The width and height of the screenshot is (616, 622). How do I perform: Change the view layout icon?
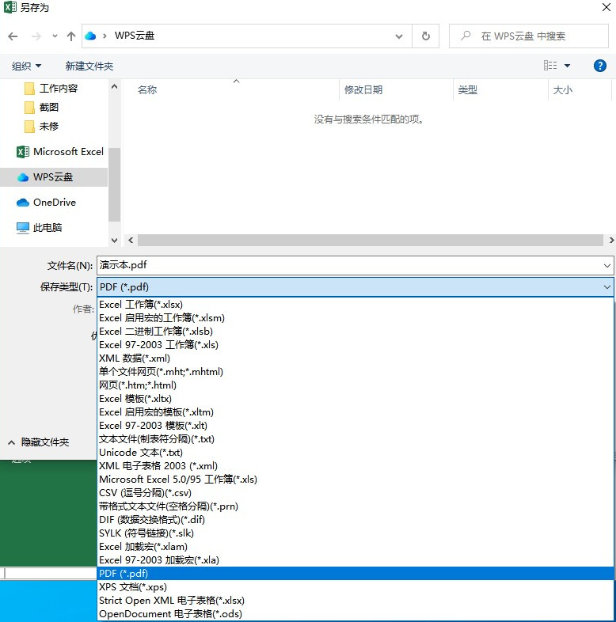[x=550, y=66]
